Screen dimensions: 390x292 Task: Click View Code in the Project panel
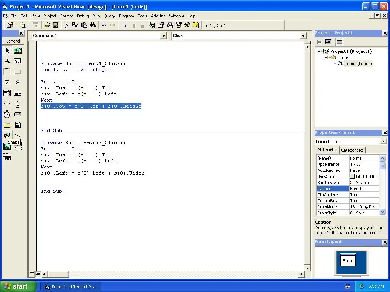pyautogui.click(x=320, y=42)
